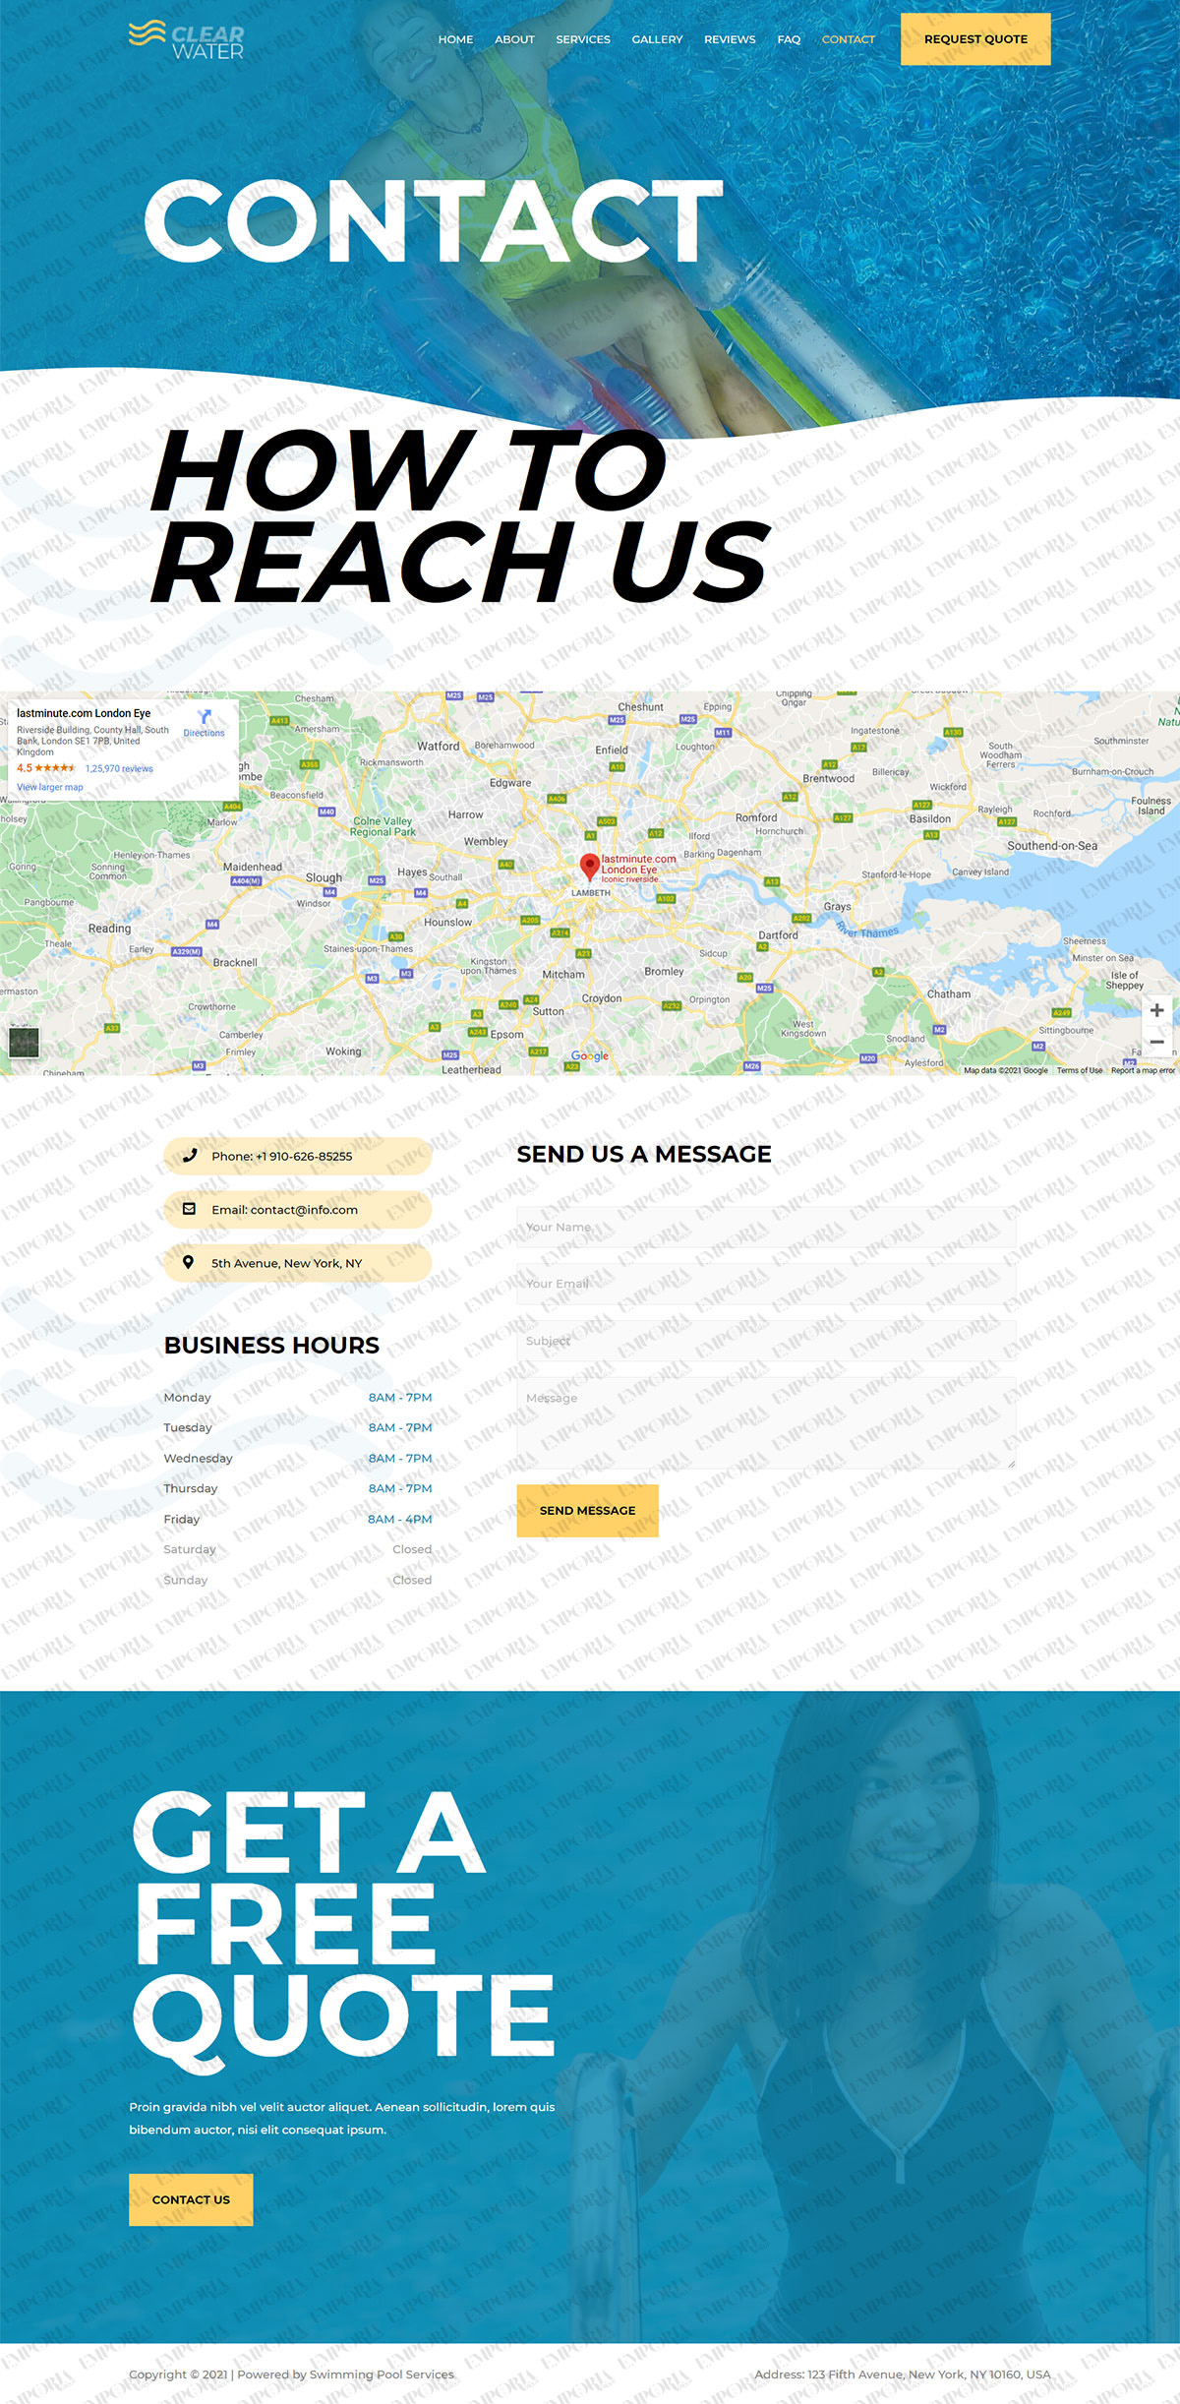Click the phone handset icon
This screenshot has width=1180, height=2404.
pos(190,1156)
